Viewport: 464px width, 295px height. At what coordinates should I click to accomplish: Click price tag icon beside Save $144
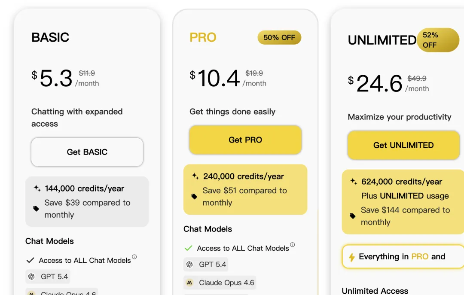pos(353,216)
